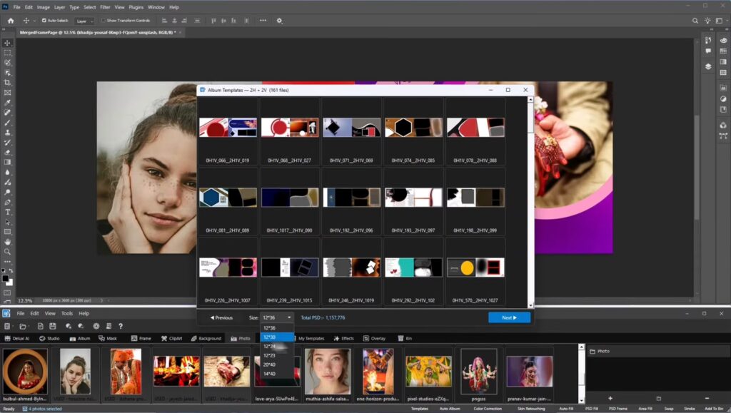Open the workspace switcher dropdown at top right
Screen dimensions: 731x413
(721, 21)
